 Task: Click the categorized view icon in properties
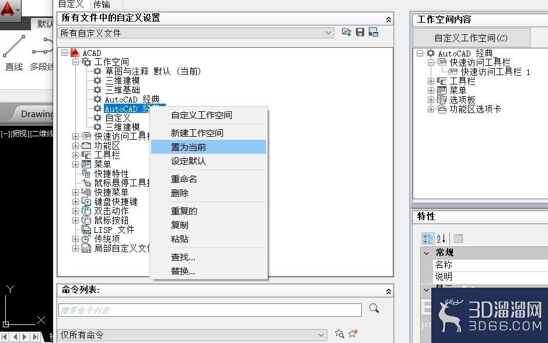coord(427,238)
